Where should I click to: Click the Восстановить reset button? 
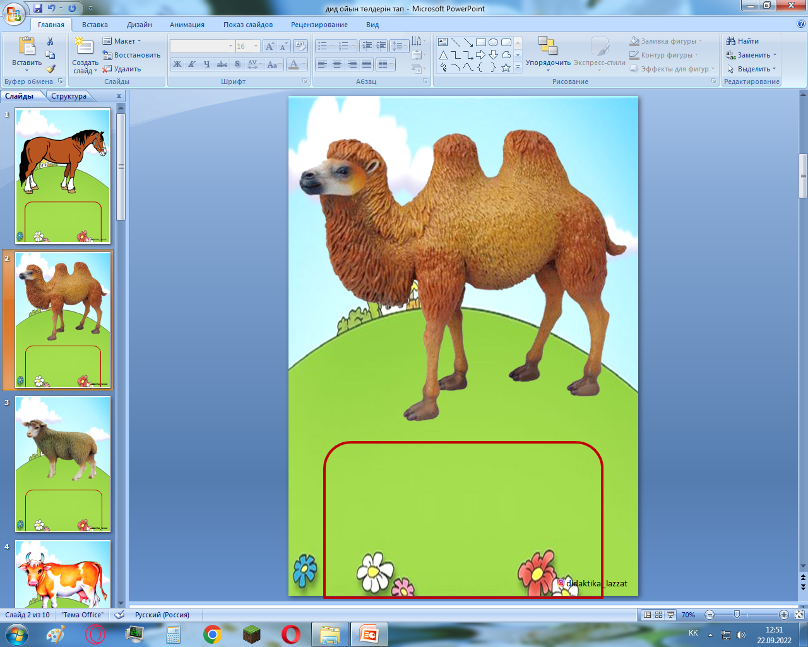[x=132, y=55]
